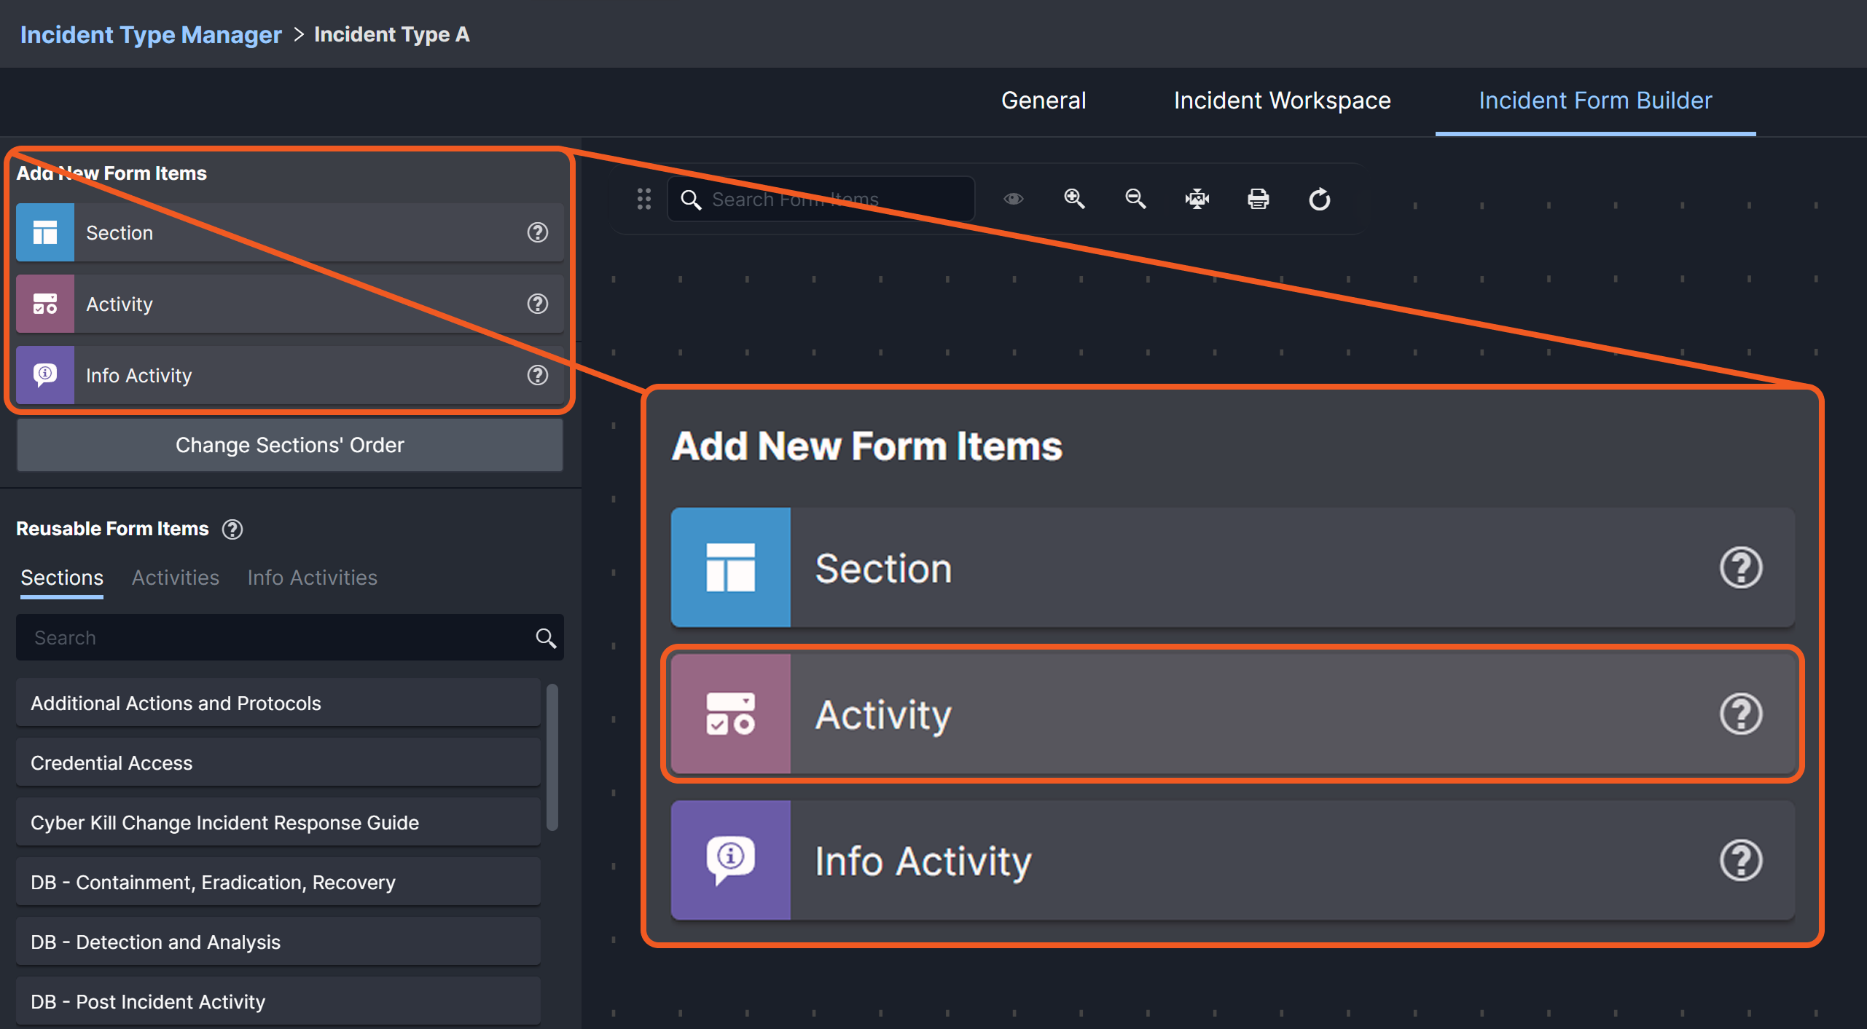The width and height of the screenshot is (1867, 1029).
Task: Click the reusable items scrollbar
Action: 552,757
